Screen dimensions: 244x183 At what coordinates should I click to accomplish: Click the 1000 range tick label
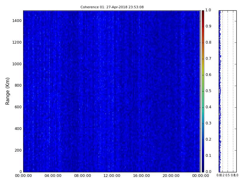tap(17, 64)
